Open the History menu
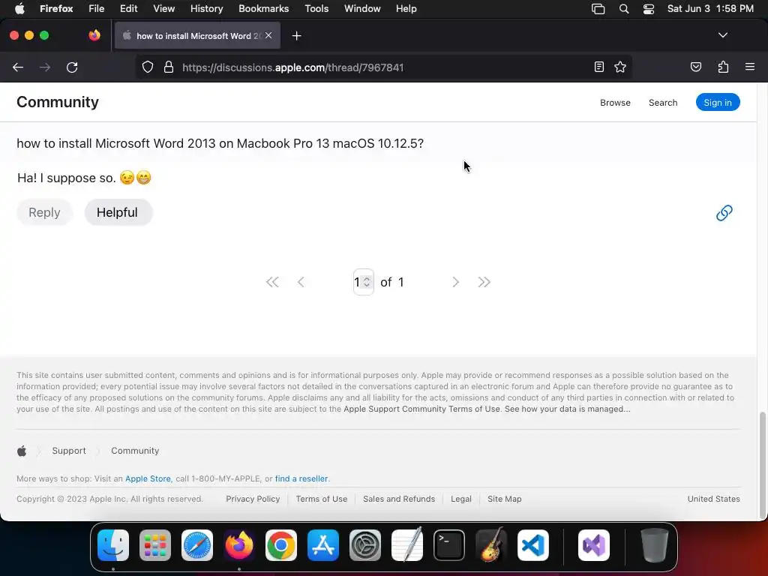This screenshot has width=768, height=576. (x=207, y=9)
